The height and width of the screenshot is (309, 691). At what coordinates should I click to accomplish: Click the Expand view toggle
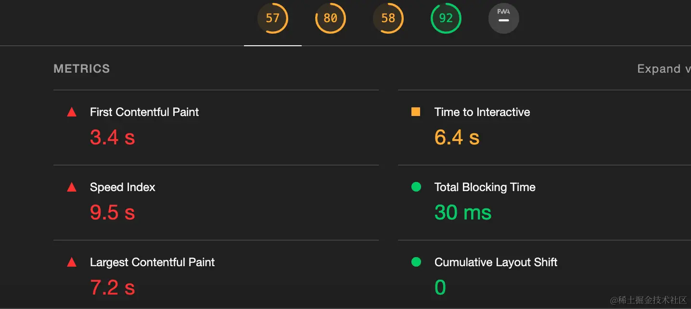pyautogui.click(x=664, y=69)
